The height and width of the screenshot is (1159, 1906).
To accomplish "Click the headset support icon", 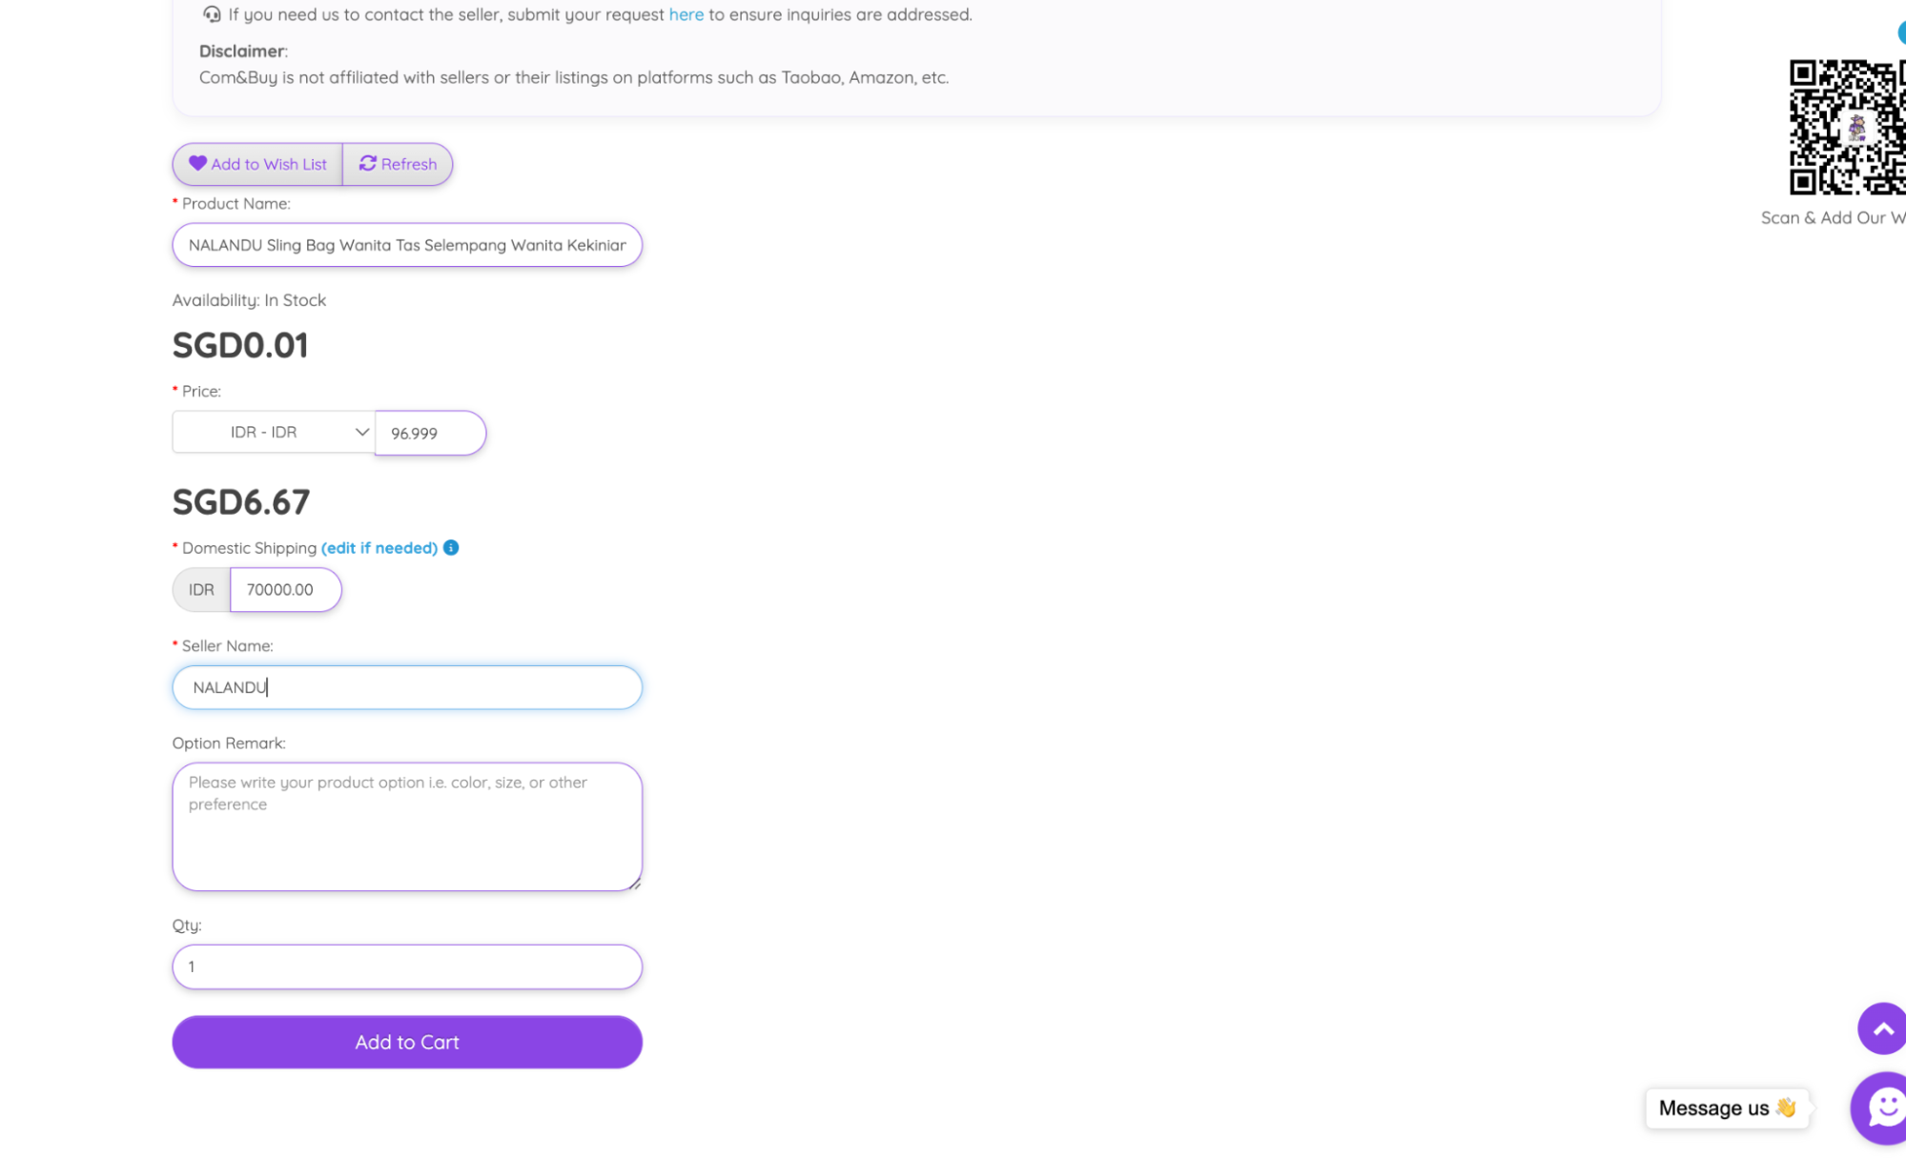I will (x=212, y=14).
